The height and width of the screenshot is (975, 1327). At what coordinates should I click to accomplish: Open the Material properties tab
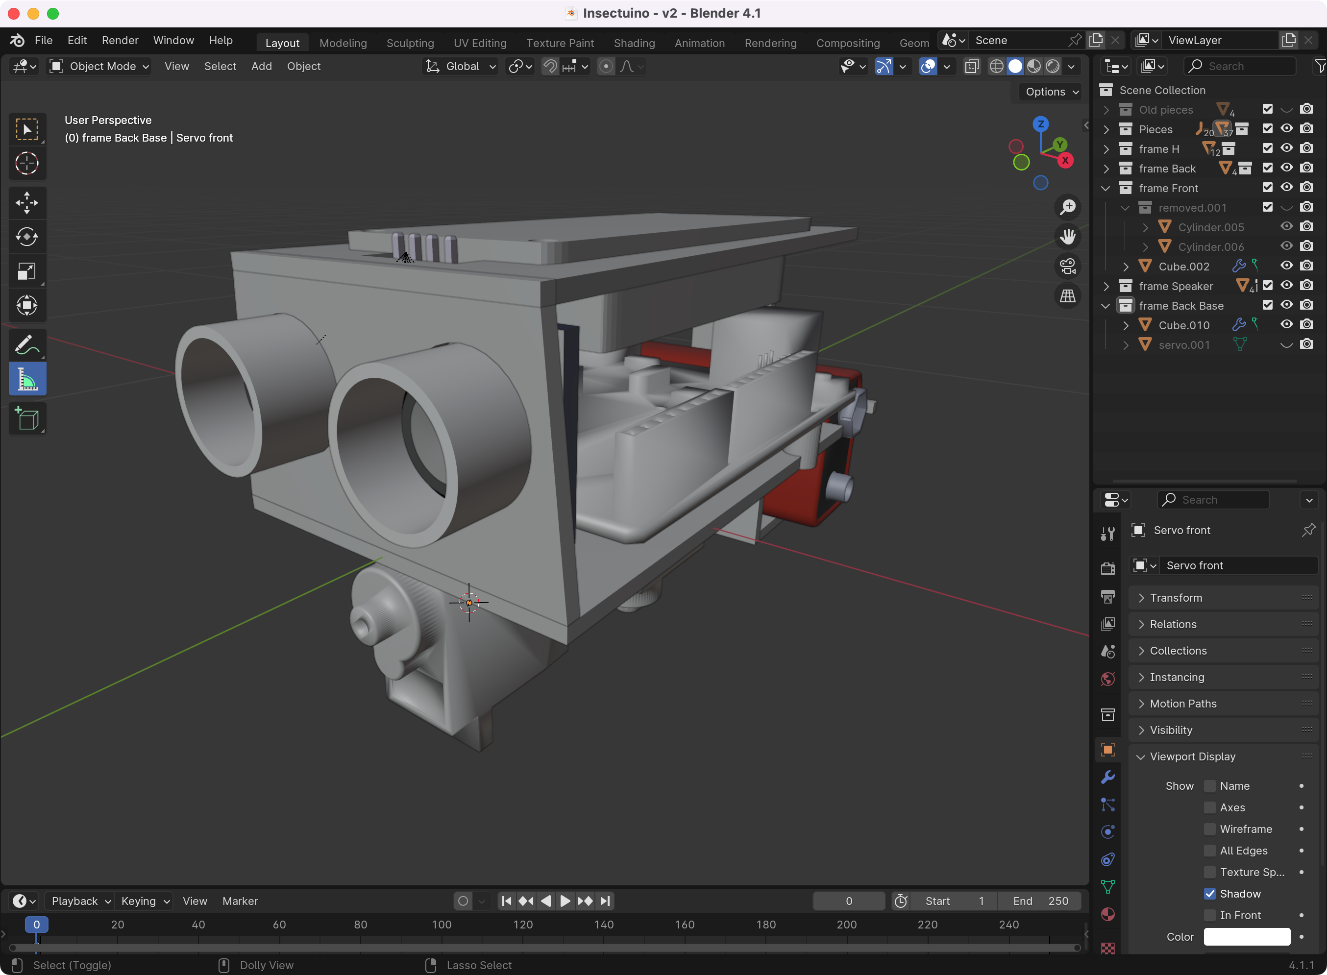coord(1108,914)
